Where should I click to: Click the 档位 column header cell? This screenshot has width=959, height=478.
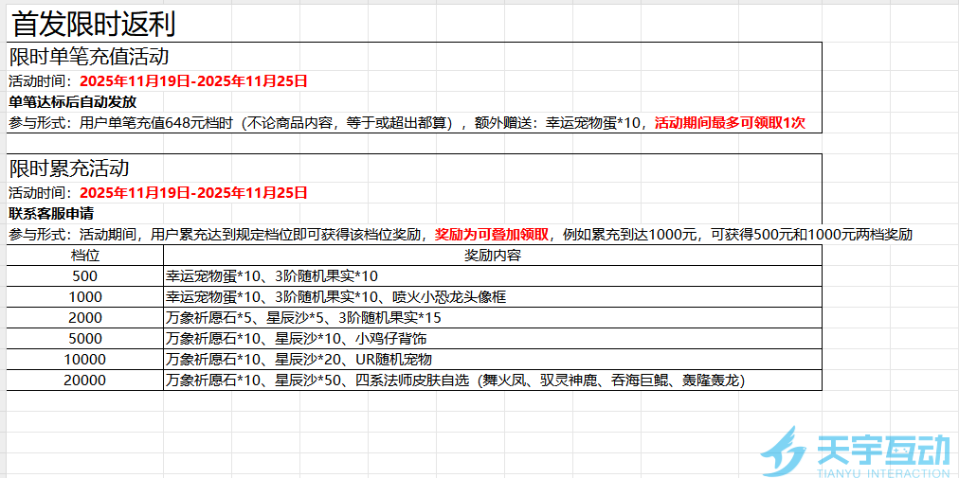[85, 256]
